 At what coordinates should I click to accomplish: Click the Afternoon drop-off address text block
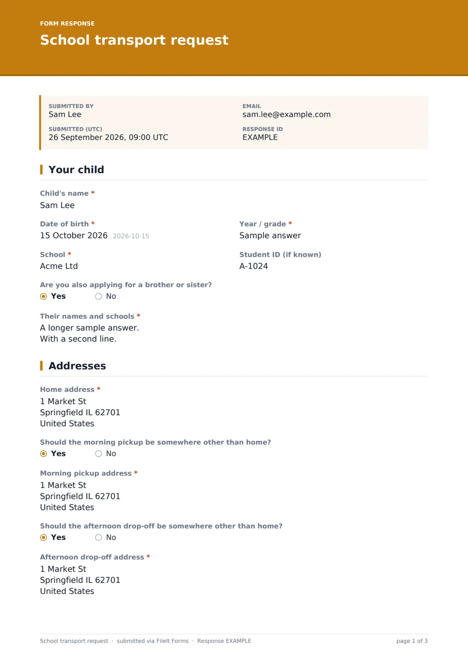click(80, 580)
